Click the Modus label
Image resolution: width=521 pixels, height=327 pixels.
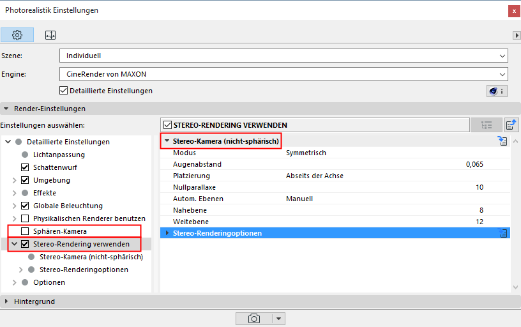click(x=185, y=153)
